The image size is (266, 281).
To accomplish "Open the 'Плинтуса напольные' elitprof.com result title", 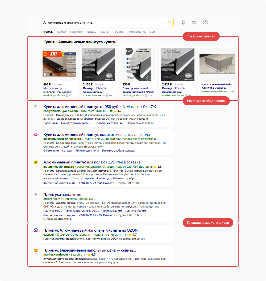I will [62, 194].
